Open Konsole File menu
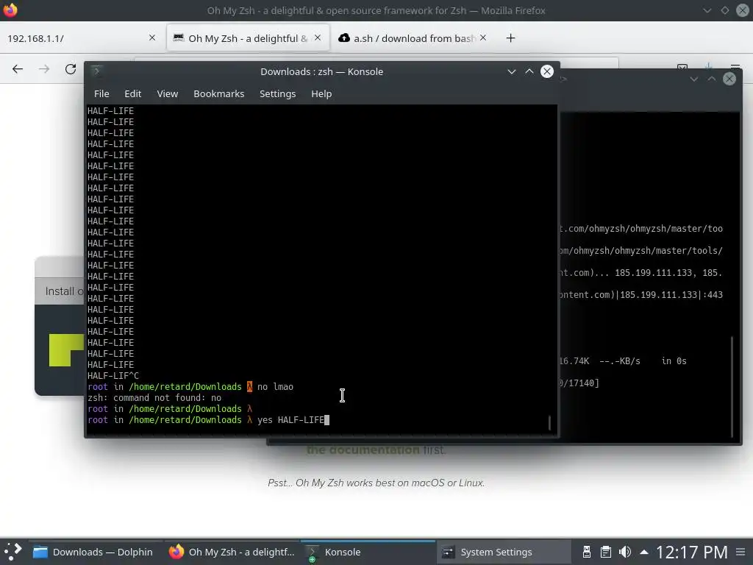This screenshot has width=753, height=565. point(101,93)
